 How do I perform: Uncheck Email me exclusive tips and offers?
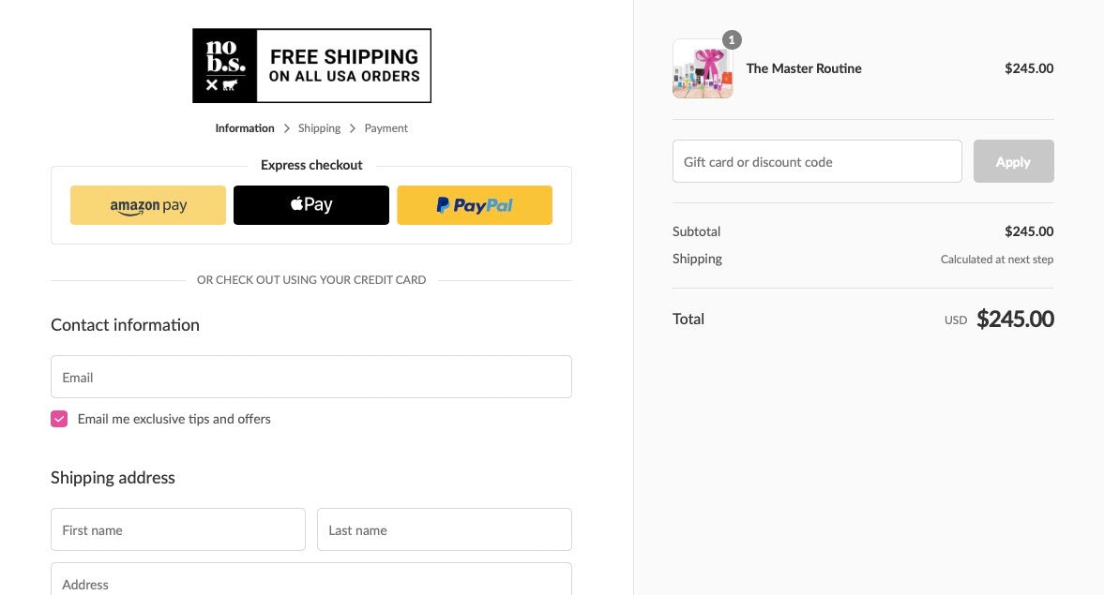pyautogui.click(x=59, y=419)
